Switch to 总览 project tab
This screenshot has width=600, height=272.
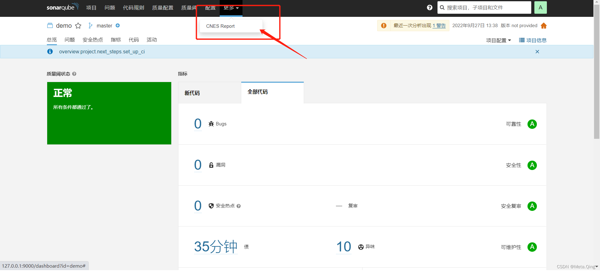coord(52,40)
